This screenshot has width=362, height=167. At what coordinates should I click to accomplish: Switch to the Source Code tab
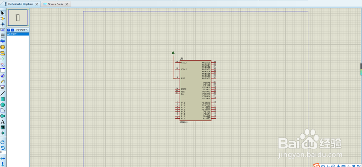[55, 4]
